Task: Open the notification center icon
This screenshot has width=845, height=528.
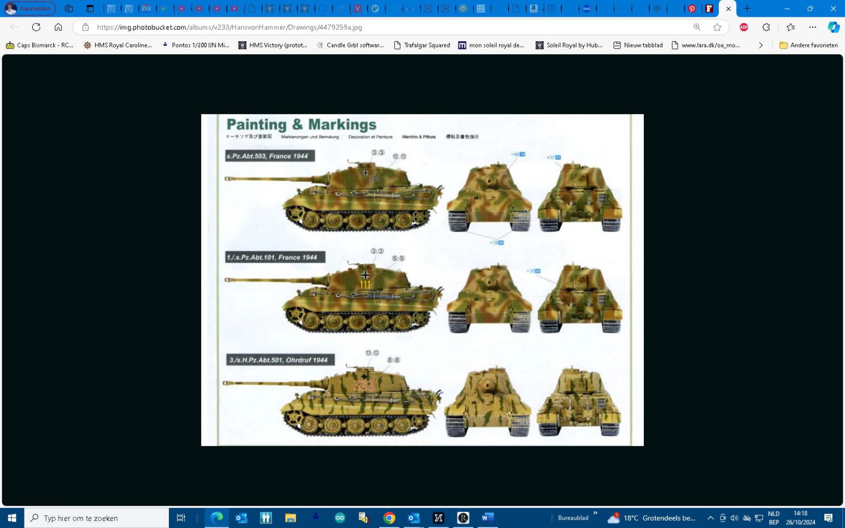Action: (828, 518)
